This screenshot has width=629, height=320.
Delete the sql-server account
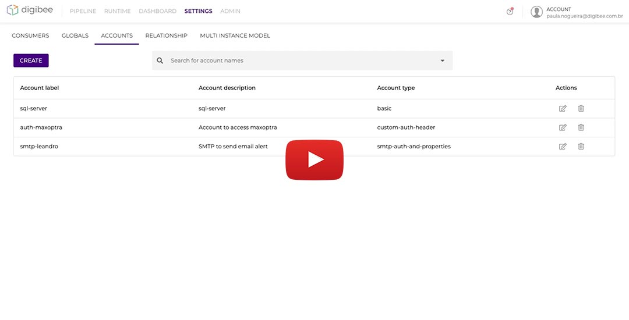[x=581, y=109]
